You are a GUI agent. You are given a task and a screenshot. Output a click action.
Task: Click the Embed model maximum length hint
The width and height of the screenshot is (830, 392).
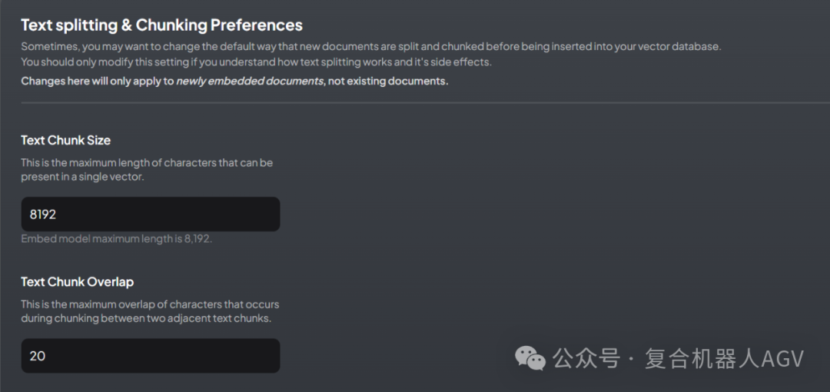(116, 238)
